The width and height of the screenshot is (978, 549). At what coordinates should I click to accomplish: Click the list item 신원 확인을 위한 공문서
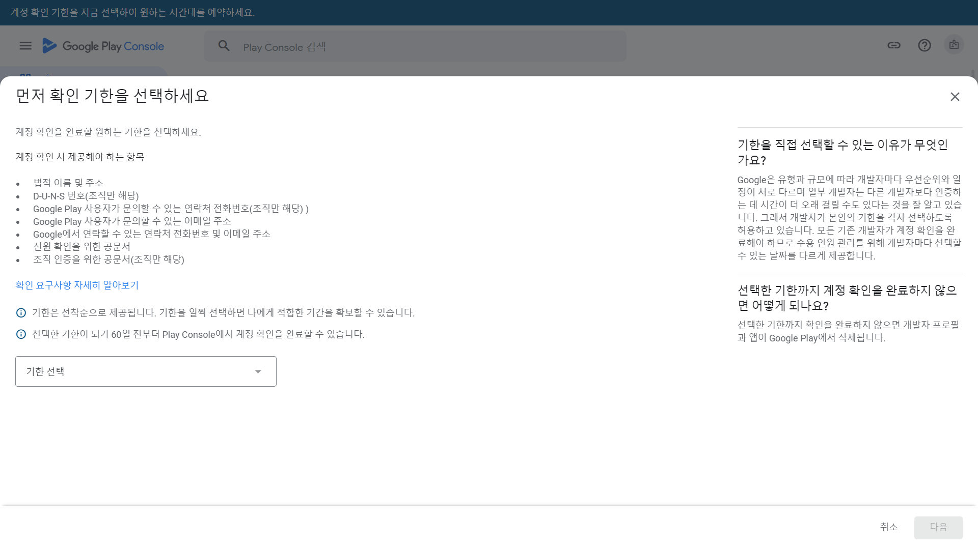tap(81, 247)
